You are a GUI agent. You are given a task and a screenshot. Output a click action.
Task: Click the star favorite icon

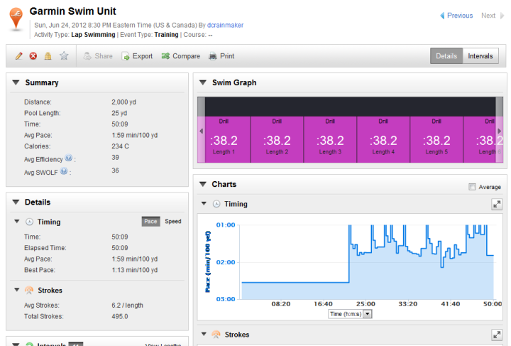point(63,56)
